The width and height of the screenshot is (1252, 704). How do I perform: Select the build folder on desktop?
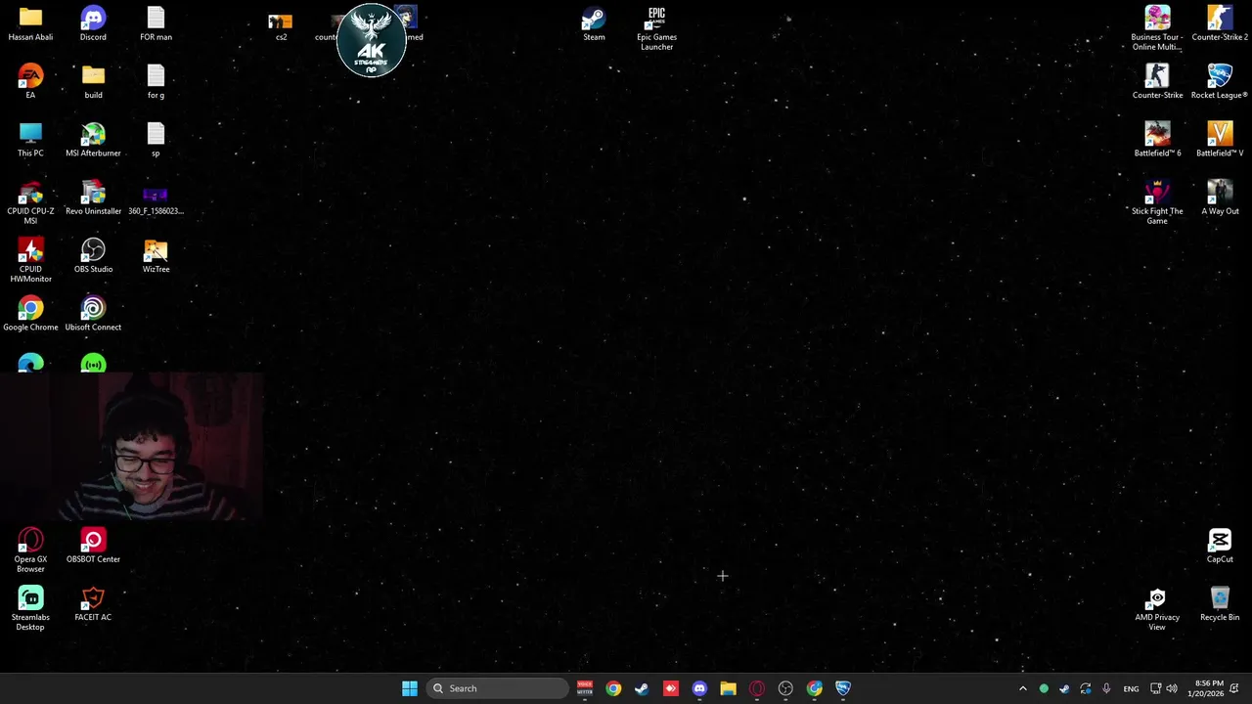[x=93, y=82]
